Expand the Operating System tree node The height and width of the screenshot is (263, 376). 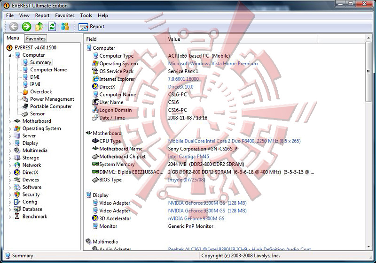(x=10, y=129)
